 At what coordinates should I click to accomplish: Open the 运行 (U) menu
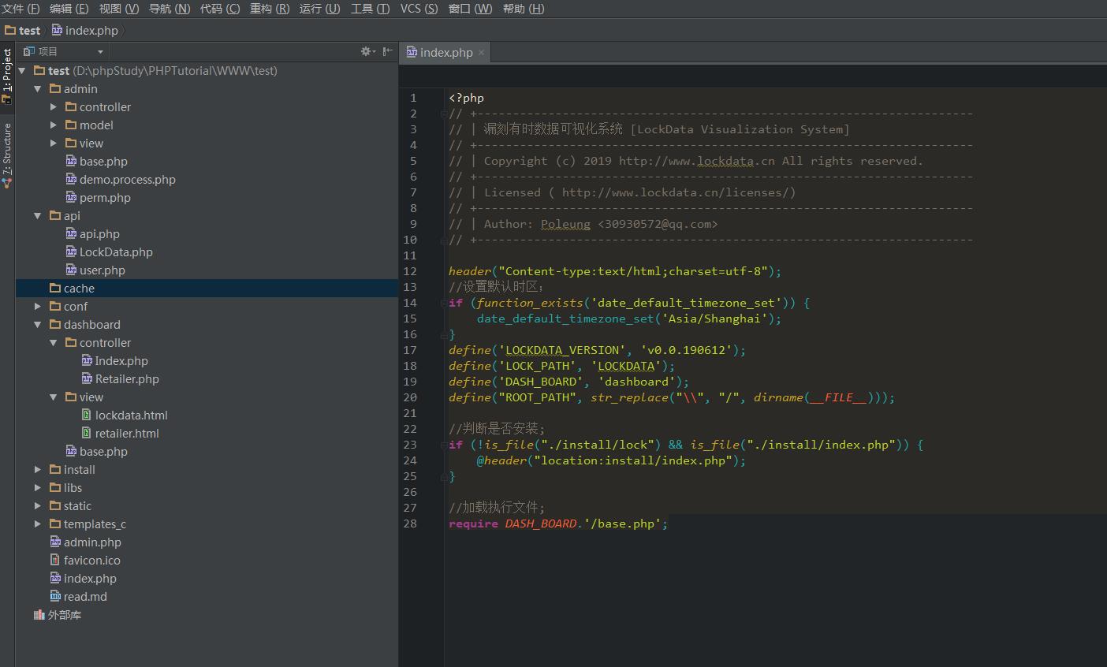(319, 9)
